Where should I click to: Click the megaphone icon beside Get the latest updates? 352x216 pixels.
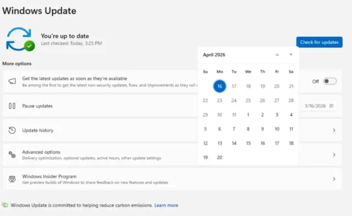[12, 81]
